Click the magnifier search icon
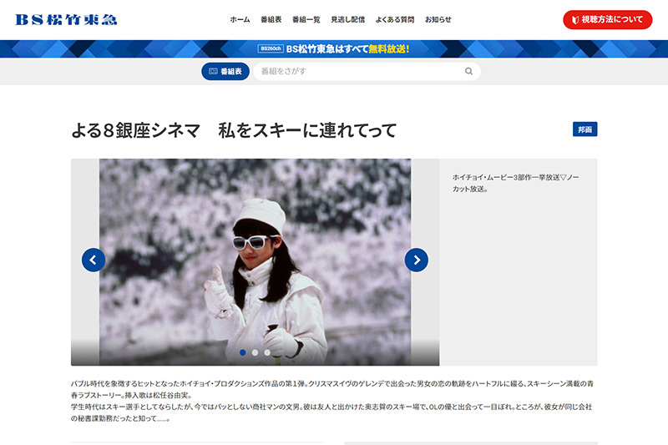Screen dimensions: 668x445 (468, 71)
